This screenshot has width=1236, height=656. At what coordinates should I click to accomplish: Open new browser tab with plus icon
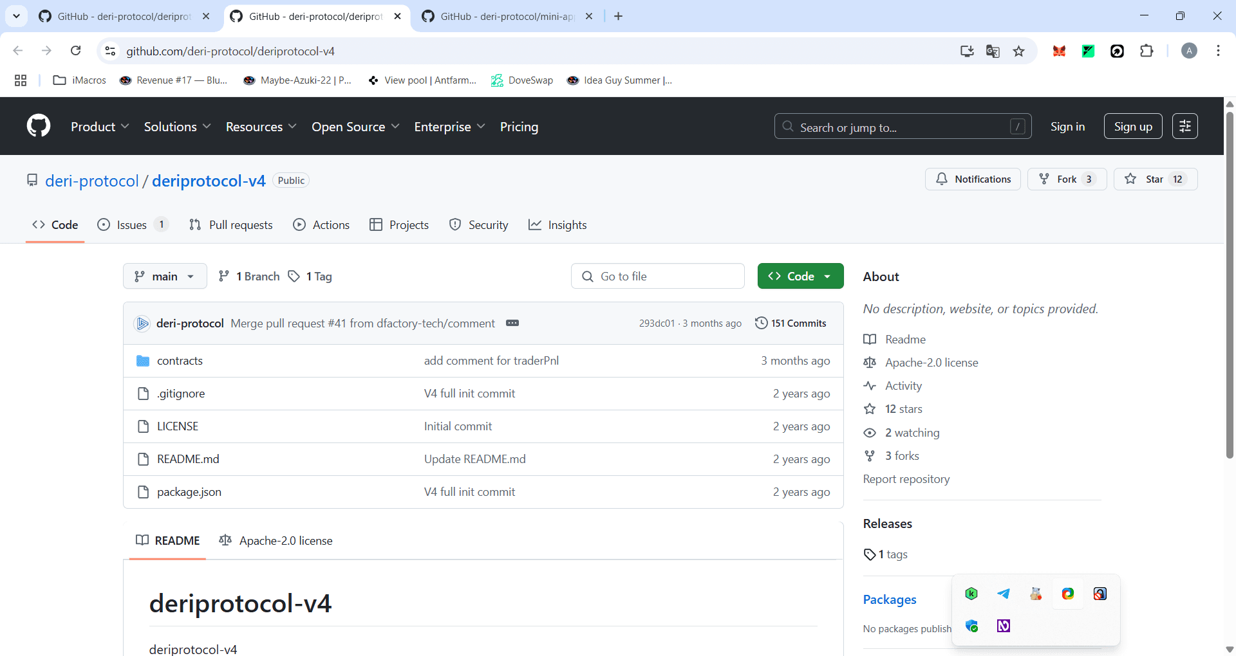[619, 16]
